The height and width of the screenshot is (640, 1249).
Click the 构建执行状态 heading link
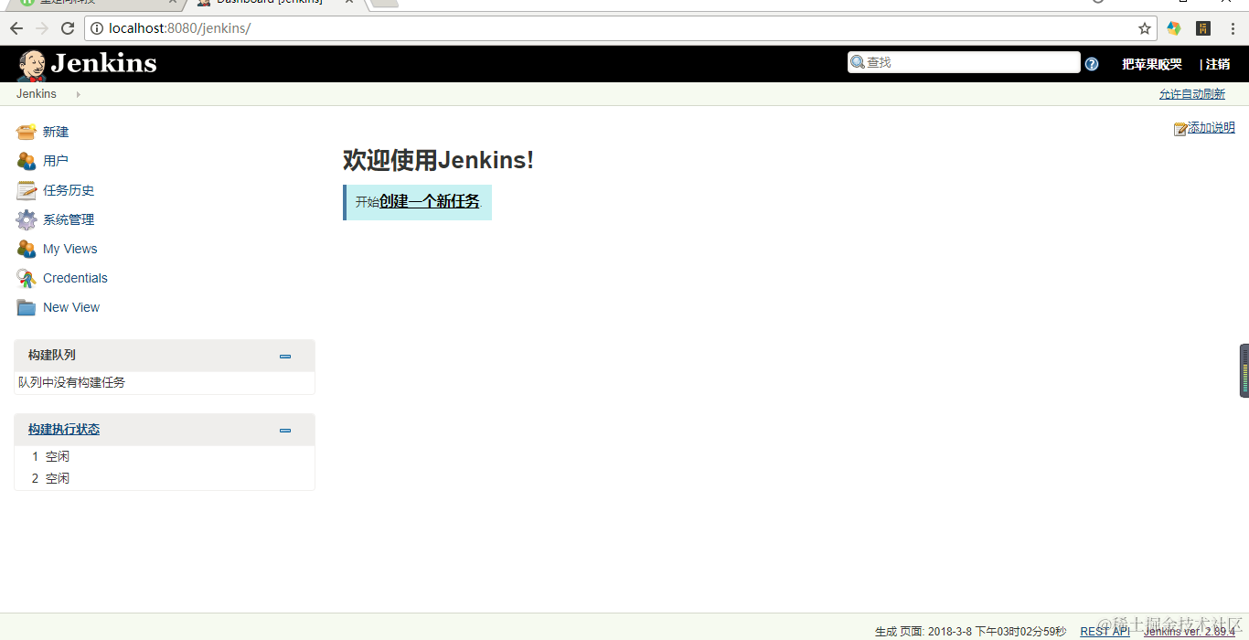point(64,429)
